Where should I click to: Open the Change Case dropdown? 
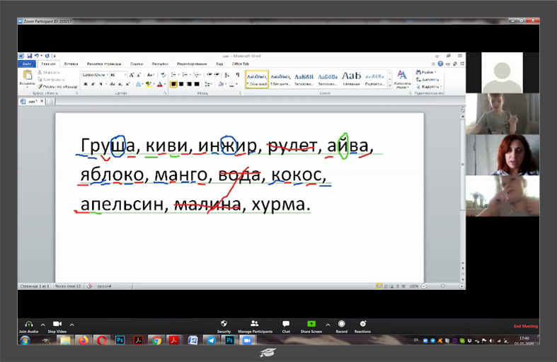click(150, 75)
